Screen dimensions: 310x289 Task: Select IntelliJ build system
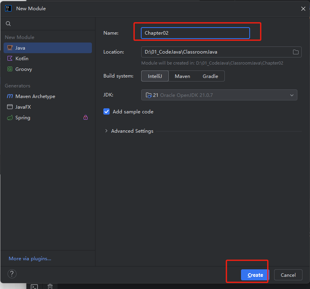click(x=155, y=76)
